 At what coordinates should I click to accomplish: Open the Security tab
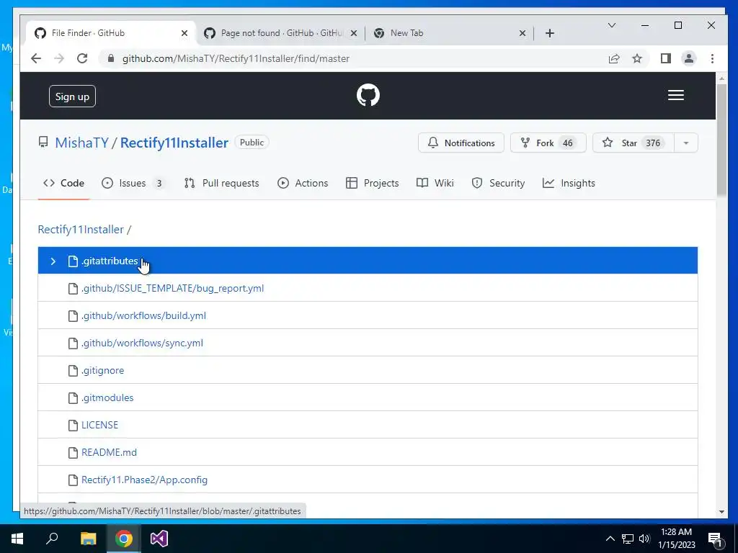(x=498, y=183)
